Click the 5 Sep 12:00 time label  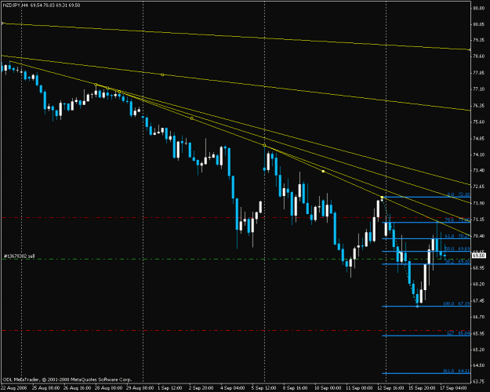(x=264, y=388)
